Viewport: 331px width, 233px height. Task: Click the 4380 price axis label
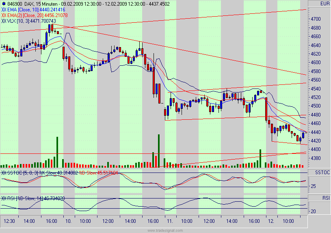point(316,158)
